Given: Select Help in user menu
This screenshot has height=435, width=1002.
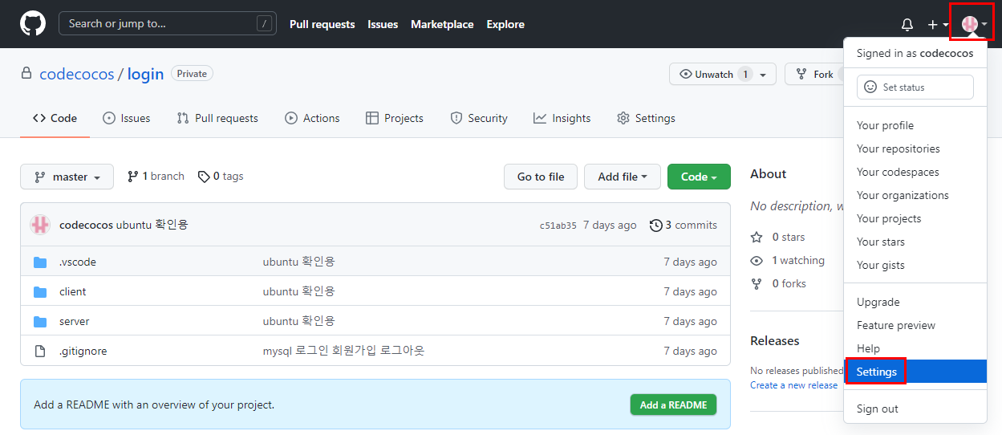Looking at the screenshot, I should click(x=915, y=348).
